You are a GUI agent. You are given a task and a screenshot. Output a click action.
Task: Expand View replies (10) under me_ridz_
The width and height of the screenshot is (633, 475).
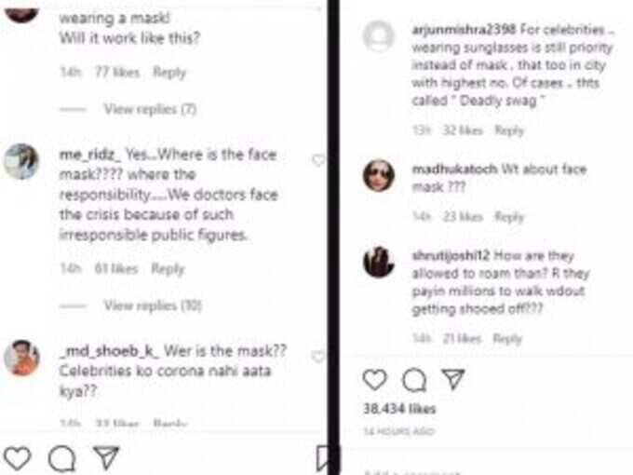(153, 305)
